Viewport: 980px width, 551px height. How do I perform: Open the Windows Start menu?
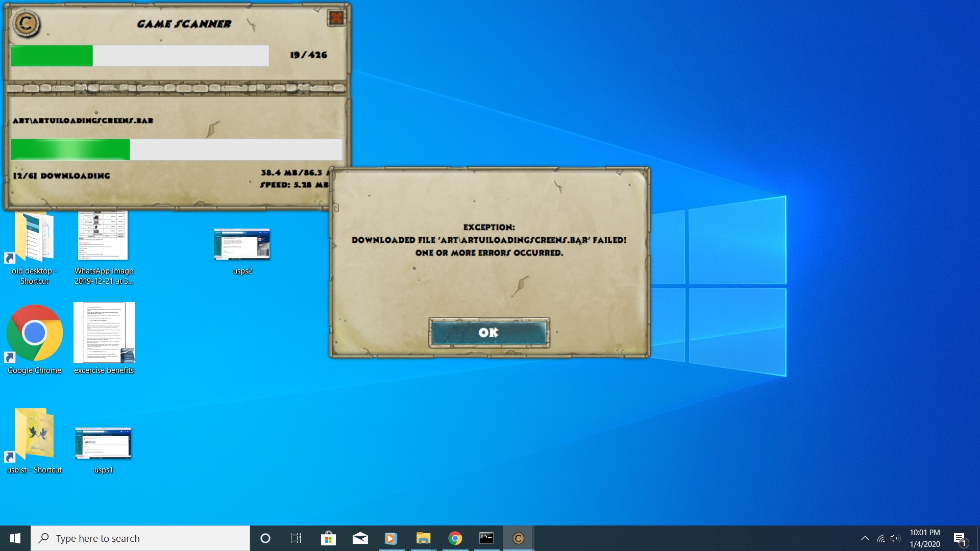click(x=15, y=538)
